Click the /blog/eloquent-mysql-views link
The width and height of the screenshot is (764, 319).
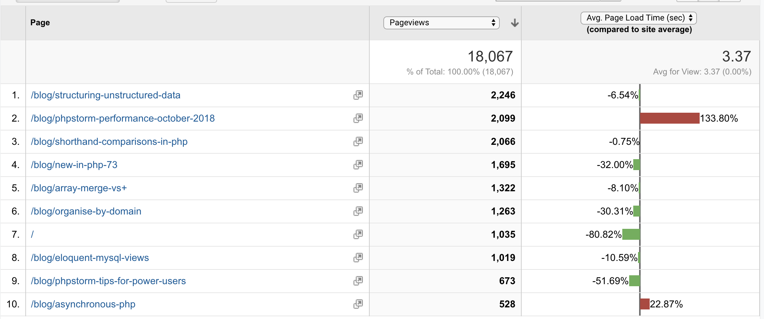(90, 258)
